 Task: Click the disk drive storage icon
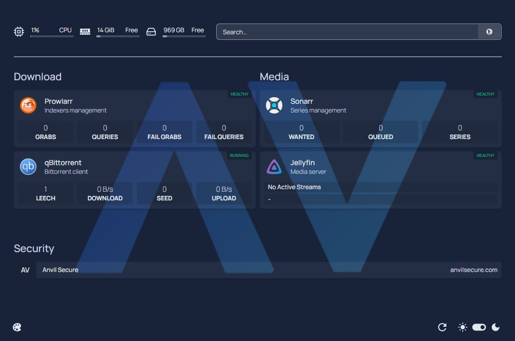point(151,32)
